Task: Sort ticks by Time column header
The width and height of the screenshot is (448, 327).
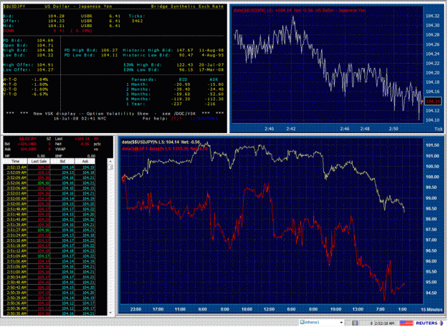Action: pyautogui.click(x=16, y=162)
